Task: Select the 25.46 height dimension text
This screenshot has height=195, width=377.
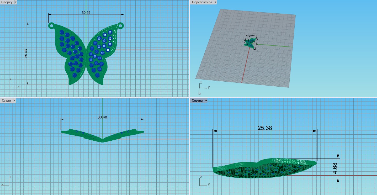Action: 26,54
